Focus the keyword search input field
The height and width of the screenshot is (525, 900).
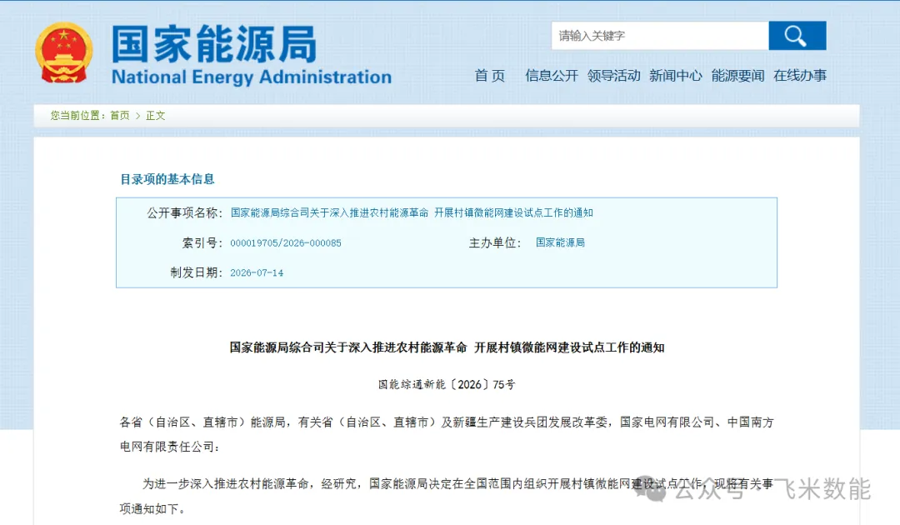click(x=660, y=36)
